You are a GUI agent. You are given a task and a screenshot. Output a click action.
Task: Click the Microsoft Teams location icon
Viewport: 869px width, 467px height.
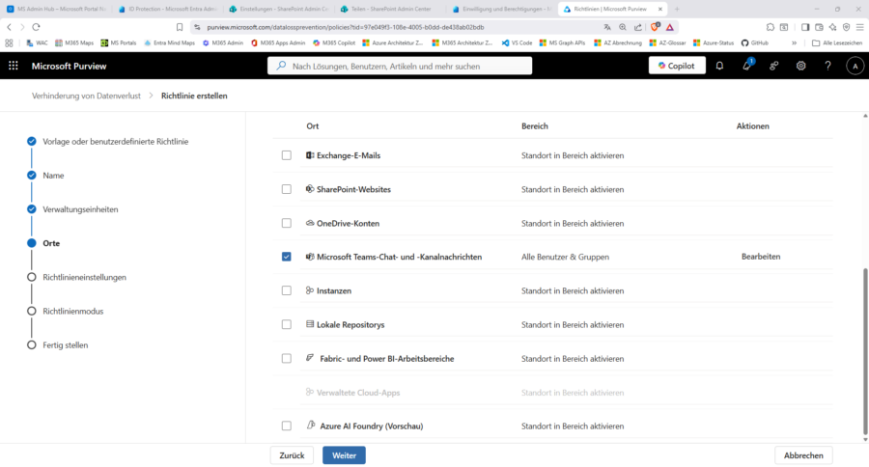coord(310,257)
